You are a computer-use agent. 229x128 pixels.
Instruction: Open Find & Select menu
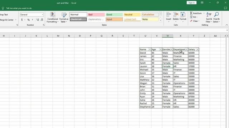[216, 17]
